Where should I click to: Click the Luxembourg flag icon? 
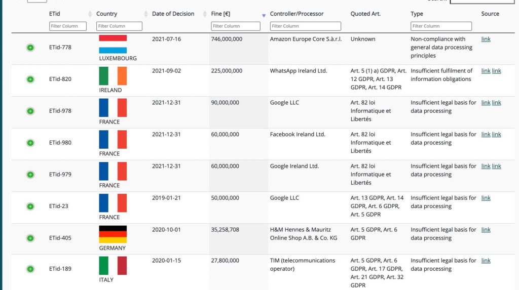point(113,44)
